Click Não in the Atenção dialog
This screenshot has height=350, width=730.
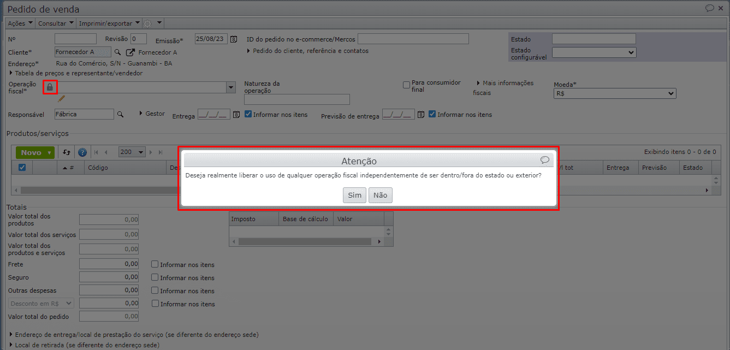380,195
